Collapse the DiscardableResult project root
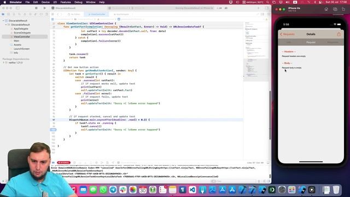This screenshot has height=197, width=350. pyautogui.click(x=3, y=21)
